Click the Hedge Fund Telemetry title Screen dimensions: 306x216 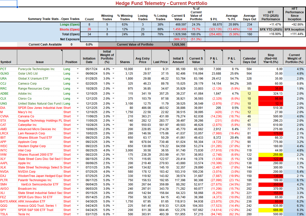161,3
